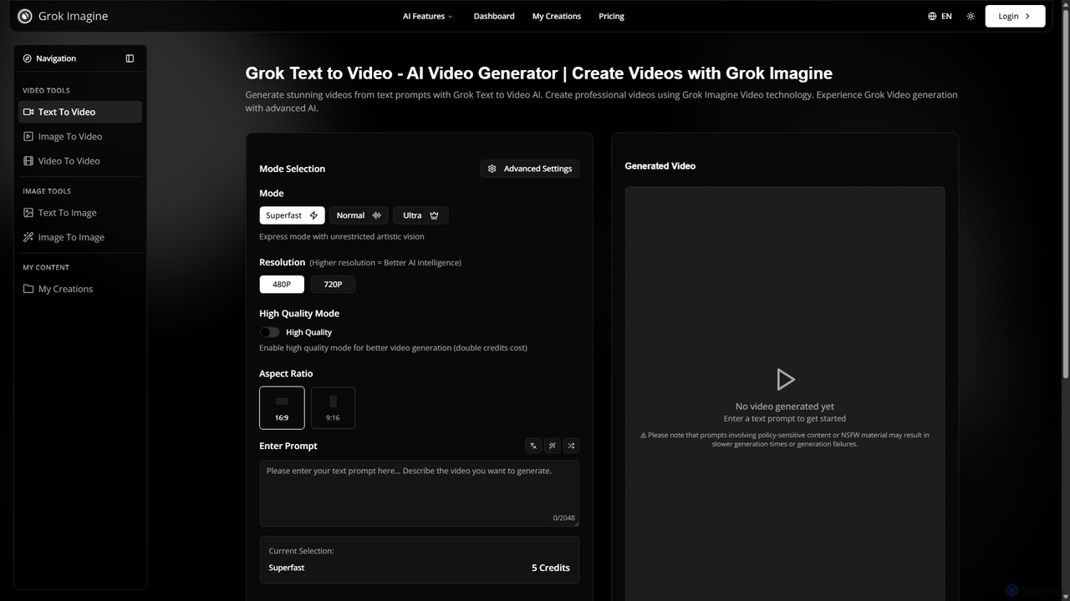Open the Dashboard page
This screenshot has height=601, width=1070.
coord(494,16)
